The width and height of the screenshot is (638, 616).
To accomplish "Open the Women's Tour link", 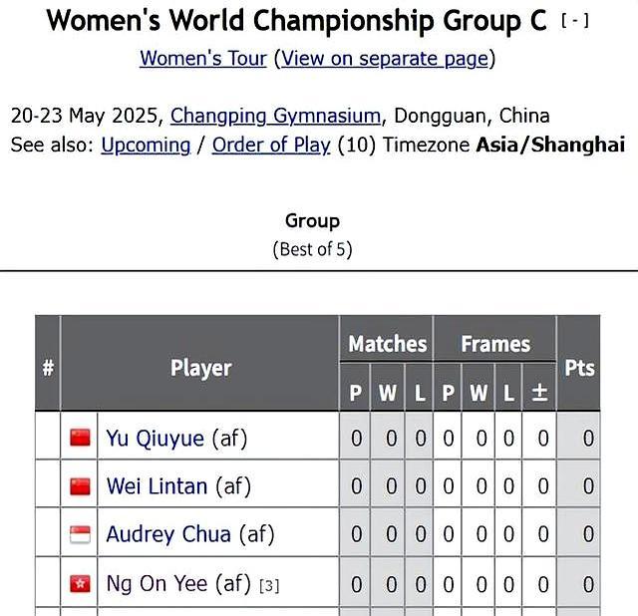I will (203, 58).
